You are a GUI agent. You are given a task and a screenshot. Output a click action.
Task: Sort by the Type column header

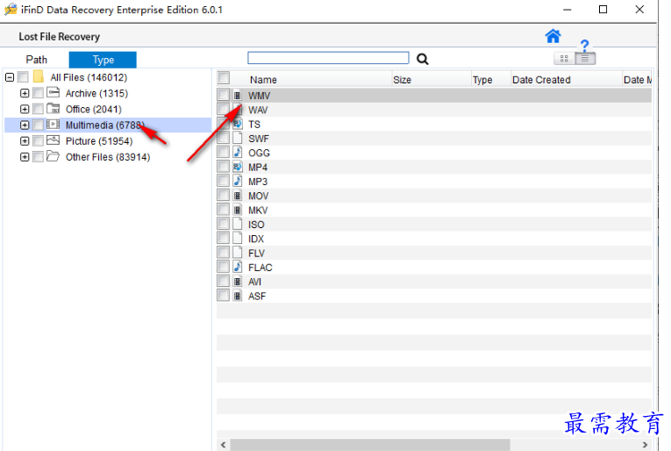482,80
